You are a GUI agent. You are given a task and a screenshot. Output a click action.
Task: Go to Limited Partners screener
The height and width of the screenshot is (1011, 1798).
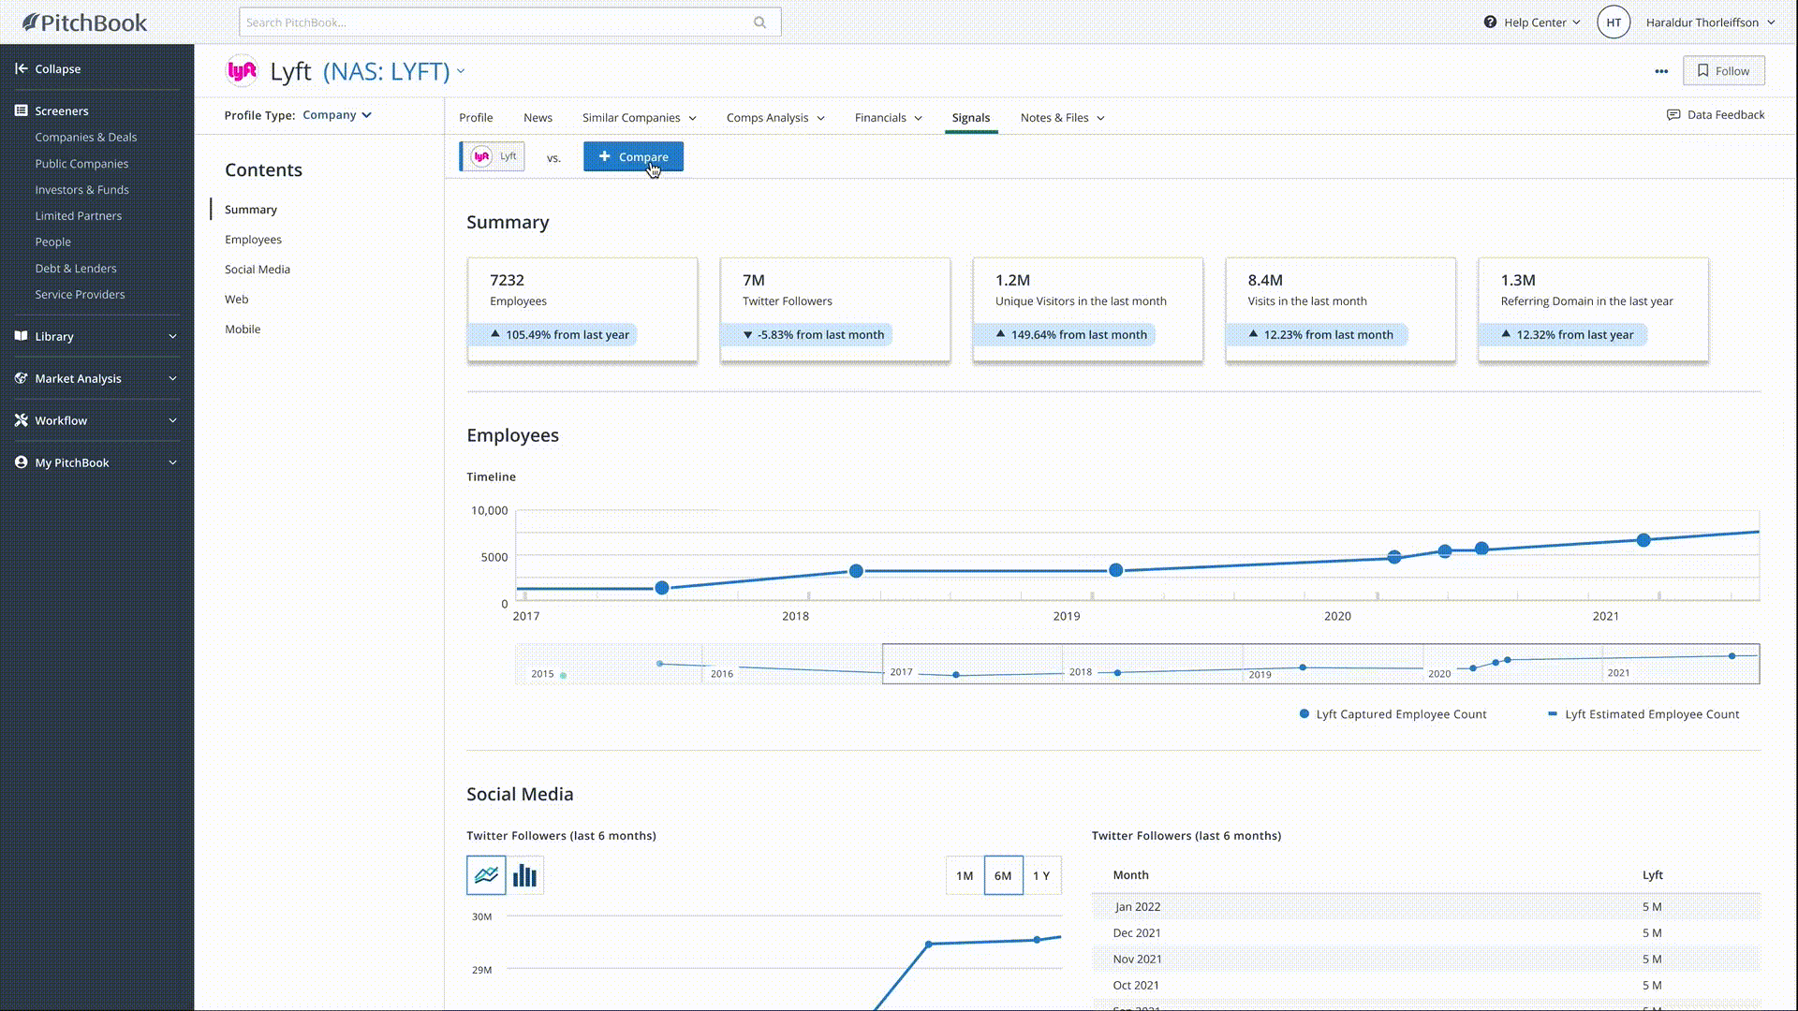coord(78,215)
